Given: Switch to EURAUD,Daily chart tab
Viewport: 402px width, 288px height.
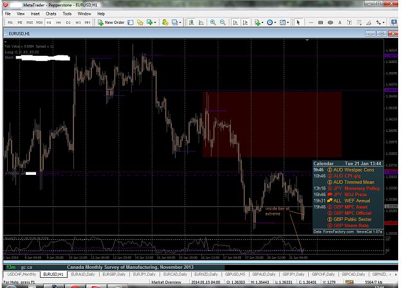Looking at the screenshot, I should point(83,274).
